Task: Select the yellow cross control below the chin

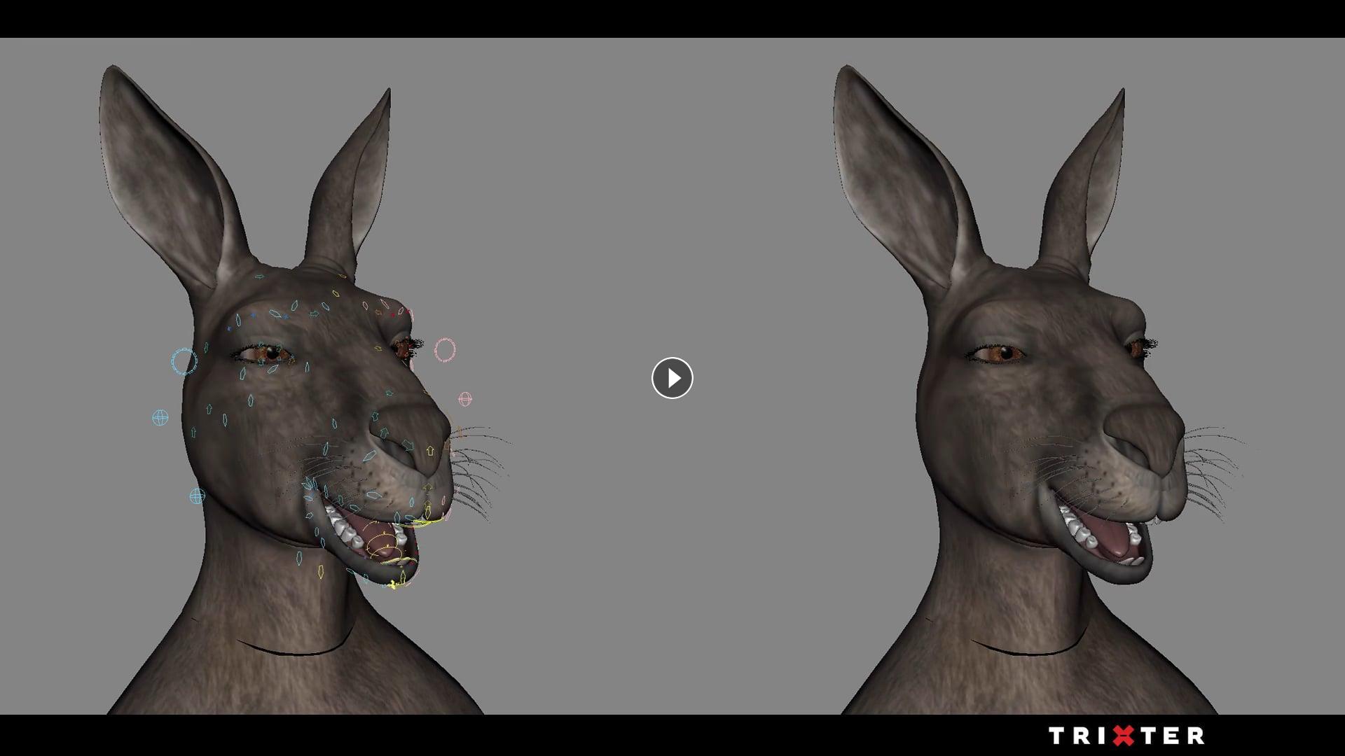Action: coord(393,584)
